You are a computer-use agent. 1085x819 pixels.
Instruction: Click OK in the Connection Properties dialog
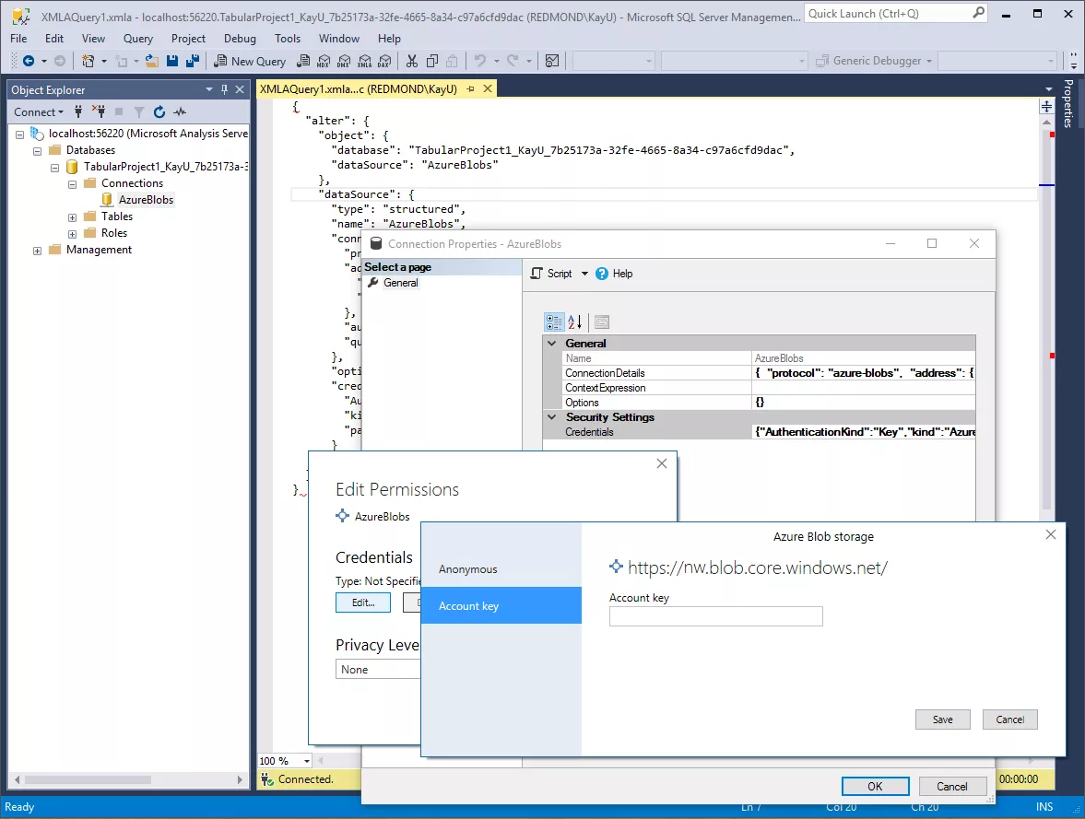876,787
